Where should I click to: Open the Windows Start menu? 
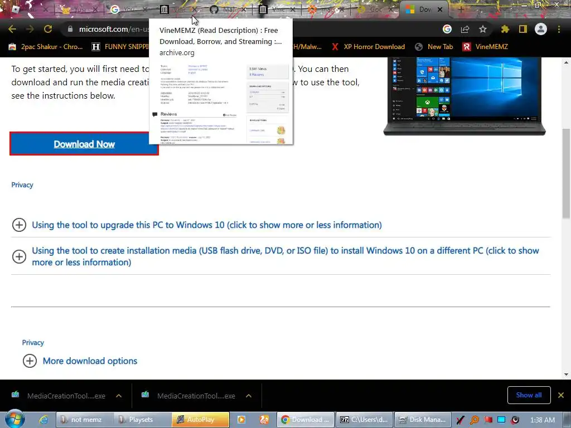(15, 419)
